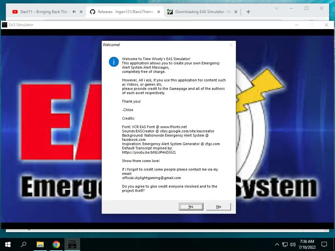The width and height of the screenshot is (335, 251).
Task: Mute the Start11 tab audio icon
Action: (74, 12)
